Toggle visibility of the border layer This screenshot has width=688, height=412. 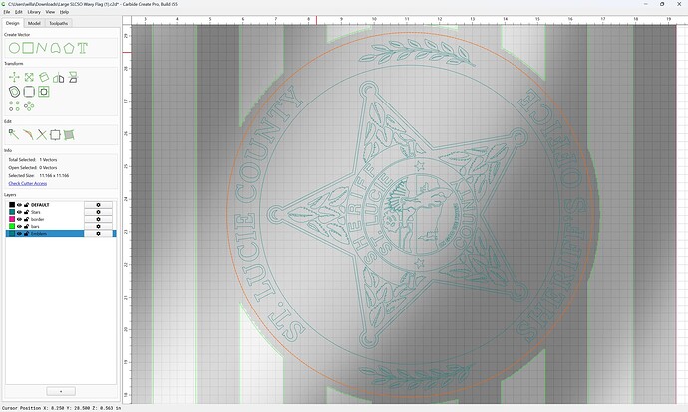click(19, 219)
